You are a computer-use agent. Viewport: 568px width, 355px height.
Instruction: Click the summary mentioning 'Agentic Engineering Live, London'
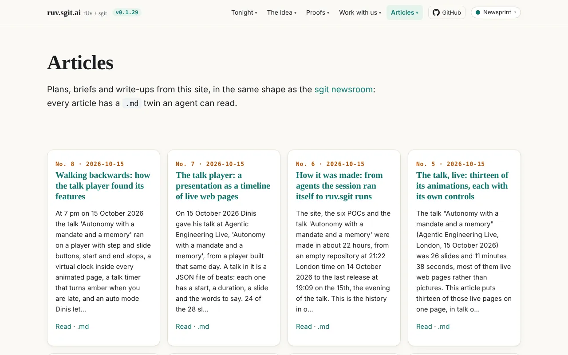click(x=464, y=261)
